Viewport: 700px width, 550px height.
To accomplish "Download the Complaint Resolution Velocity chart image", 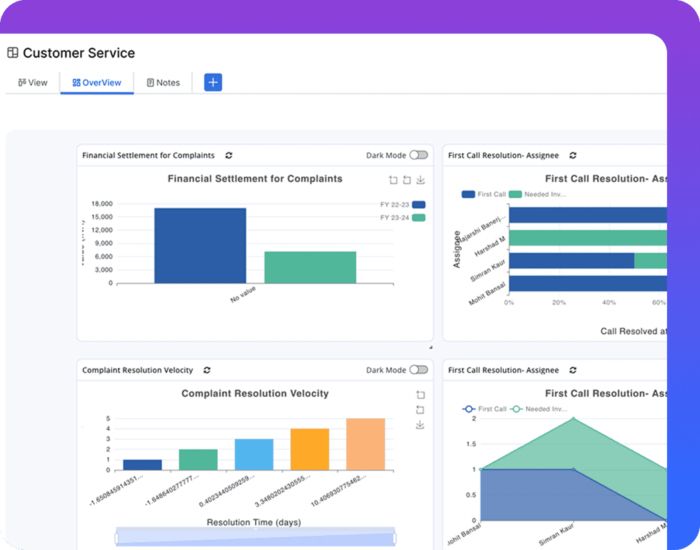I will pos(420,425).
